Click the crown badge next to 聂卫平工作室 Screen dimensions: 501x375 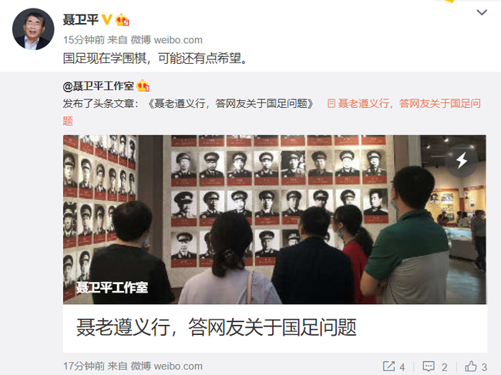(x=143, y=85)
